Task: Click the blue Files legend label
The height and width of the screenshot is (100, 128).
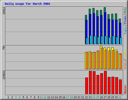Action: [125, 20]
